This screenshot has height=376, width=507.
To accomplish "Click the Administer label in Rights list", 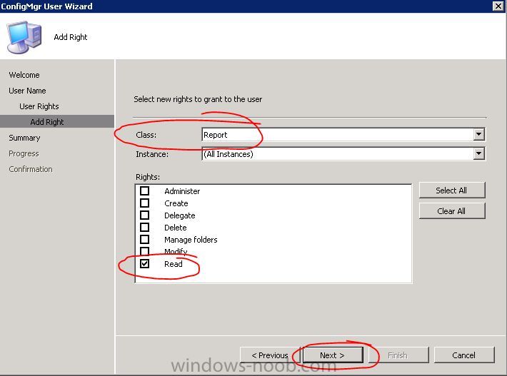I will click(x=182, y=191).
